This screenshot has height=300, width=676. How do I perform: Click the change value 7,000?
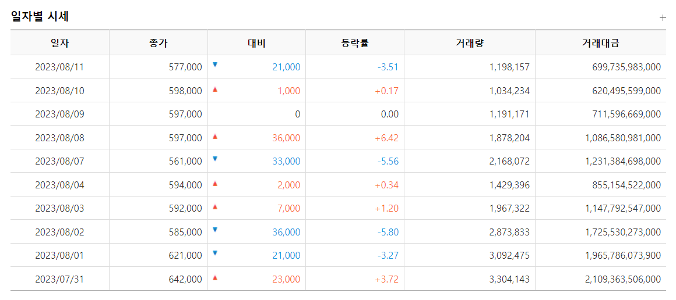click(x=288, y=208)
